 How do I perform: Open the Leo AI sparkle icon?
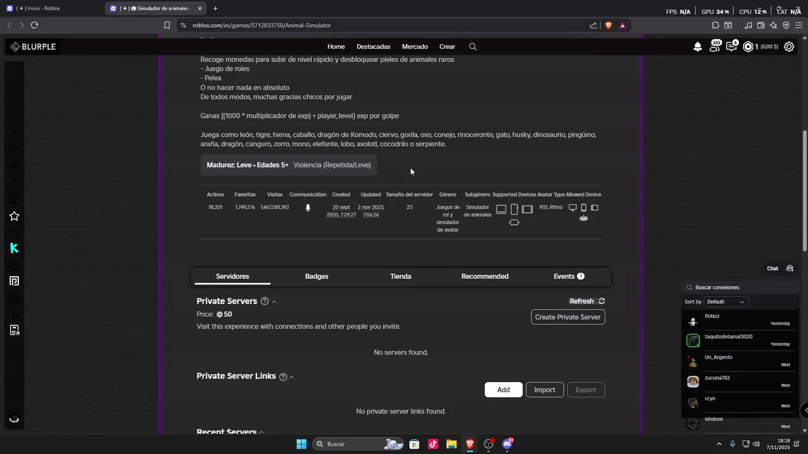[773, 25]
